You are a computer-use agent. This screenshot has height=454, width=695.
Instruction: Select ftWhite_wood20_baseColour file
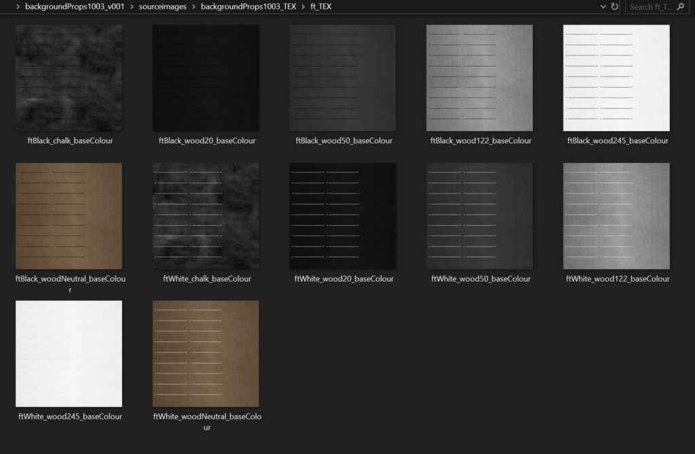343,216
